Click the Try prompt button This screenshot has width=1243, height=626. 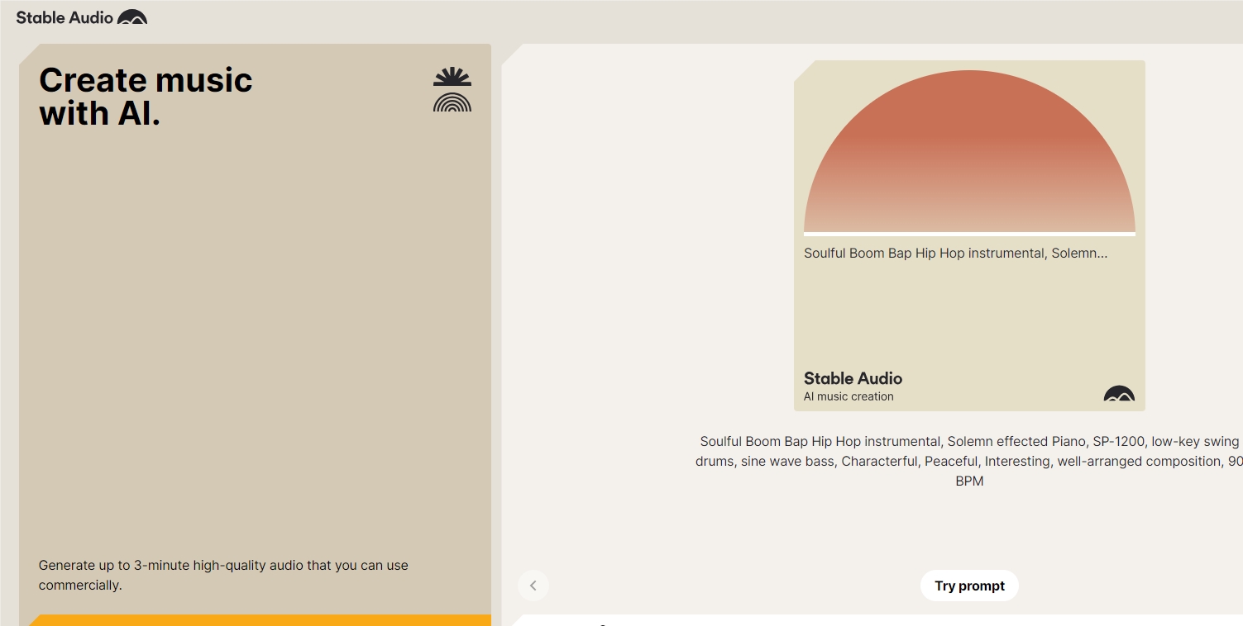pos(969,586)
